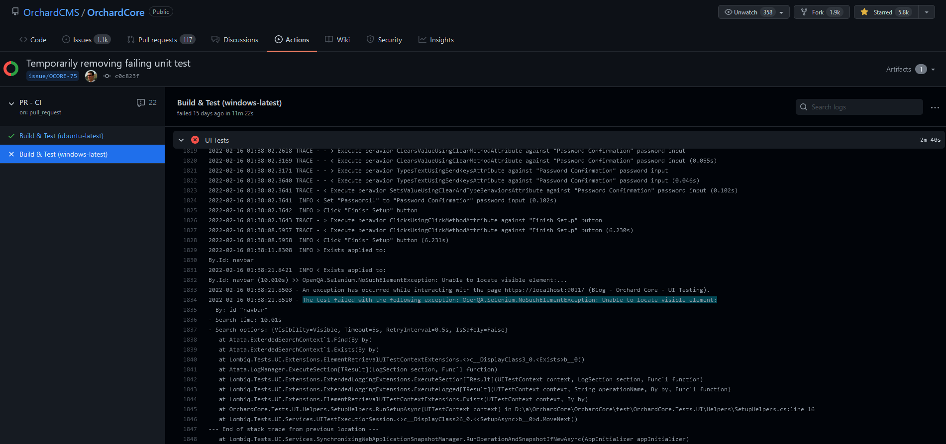Focus the Search logs field
Image resolution: width=946 pixels, height=444 pixels.
pyautogui.click(x=859, y=107)
